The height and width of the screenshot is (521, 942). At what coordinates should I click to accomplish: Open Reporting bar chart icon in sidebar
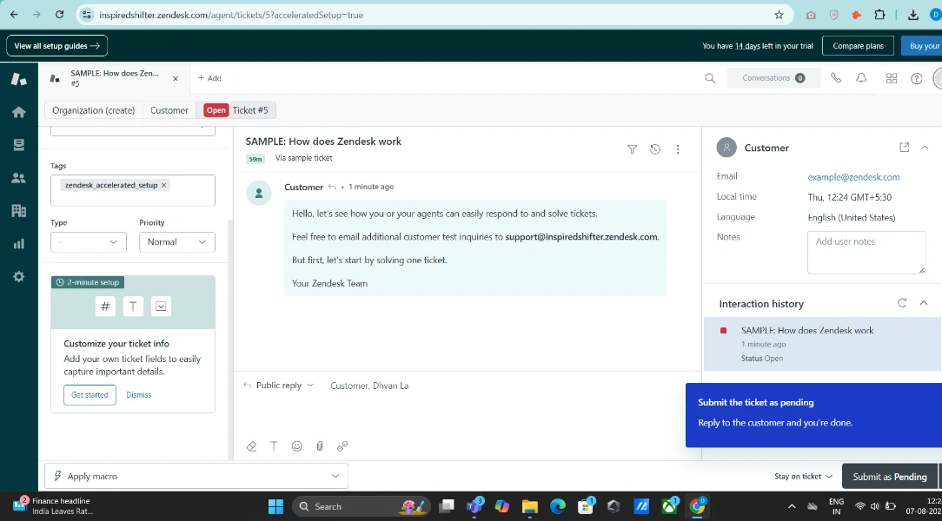click(x=18, y=244)
